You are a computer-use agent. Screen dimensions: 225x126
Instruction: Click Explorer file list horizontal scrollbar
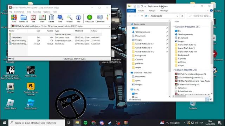[180, 96]
